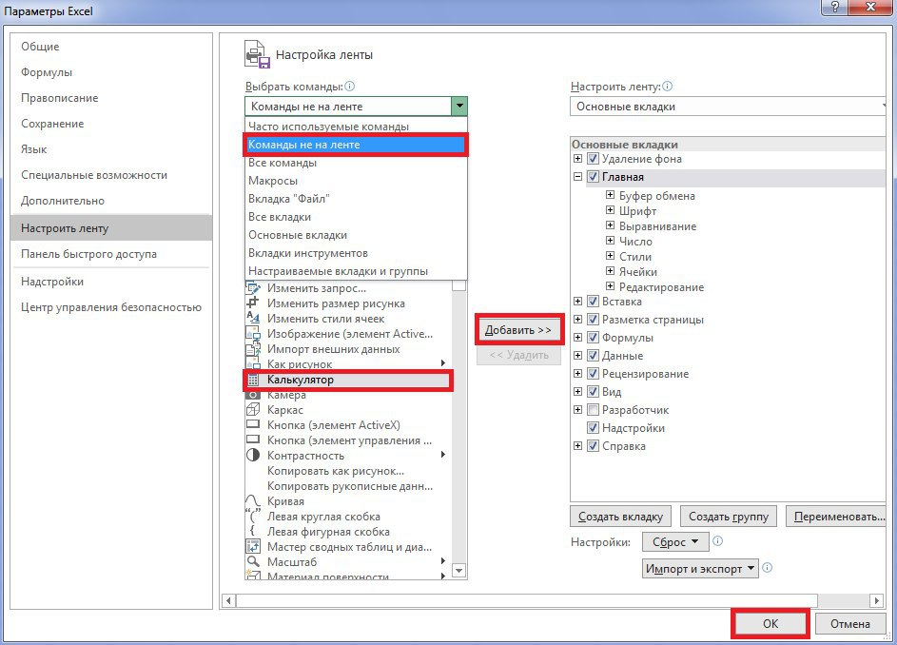Toggle the Справка checkbox
Viewport: 897px width, 645px height.
594,446
